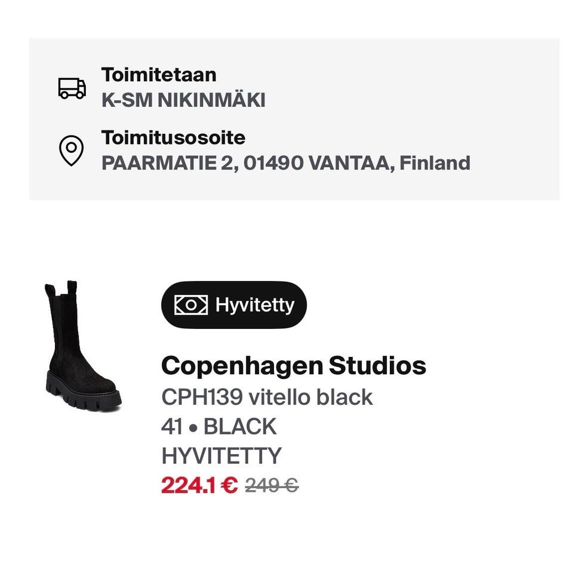The image size is (573, 567).
Task: Click the location pin icon
Action: coord(71,150)
